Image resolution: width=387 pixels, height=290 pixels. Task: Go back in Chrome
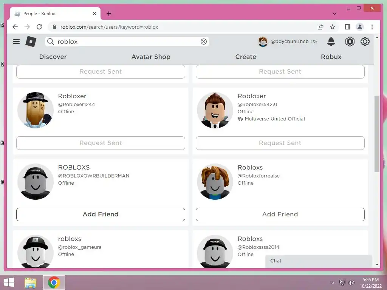(x=15, y=27)
